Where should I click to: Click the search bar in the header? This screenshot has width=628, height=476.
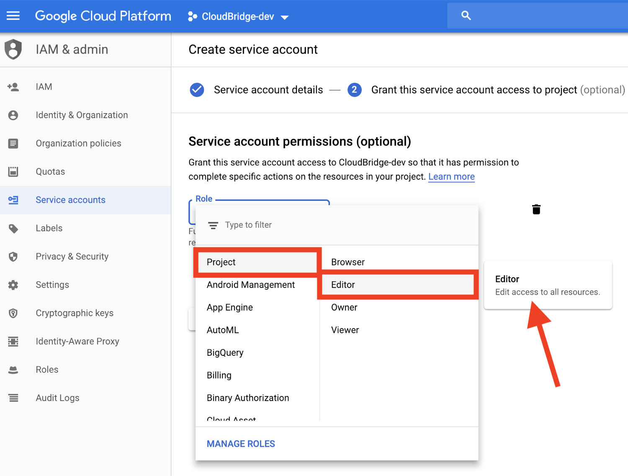pyautogui.click(x=538, y=16)
